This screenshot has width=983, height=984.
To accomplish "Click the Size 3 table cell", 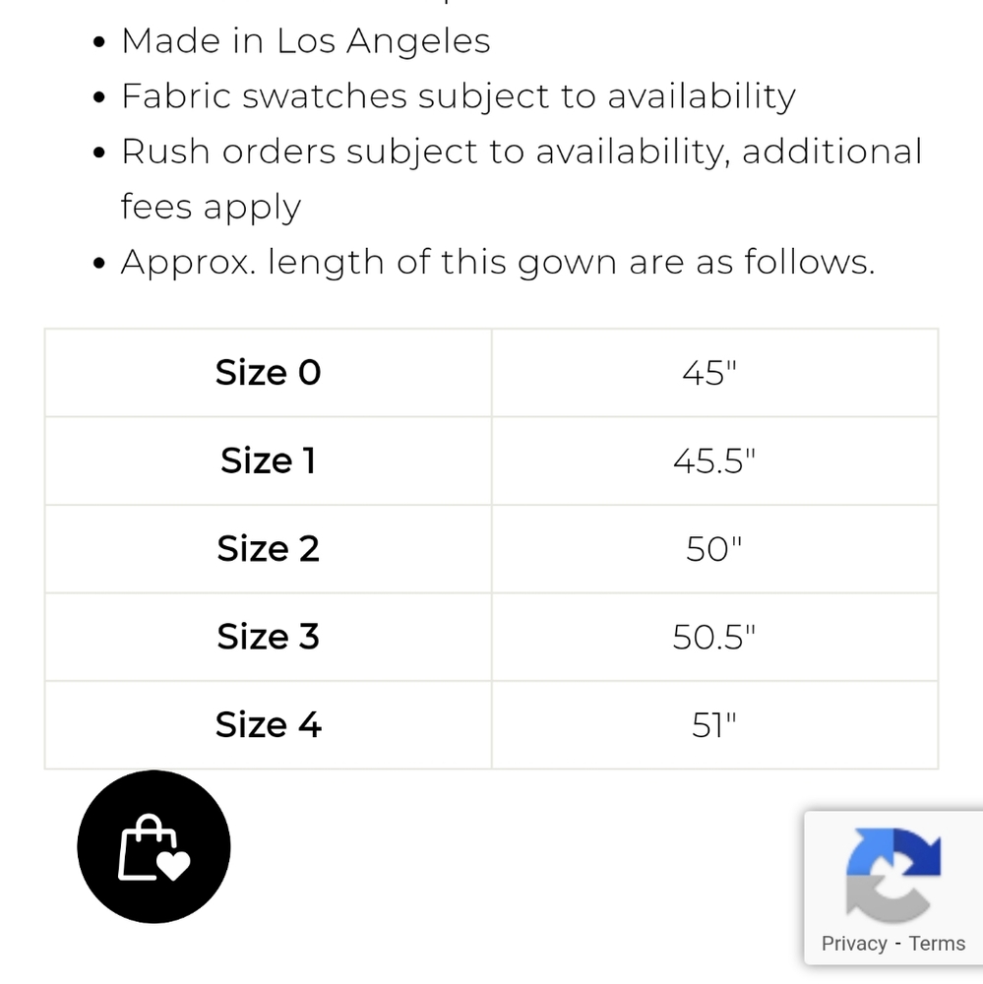I will coord(269,637).
